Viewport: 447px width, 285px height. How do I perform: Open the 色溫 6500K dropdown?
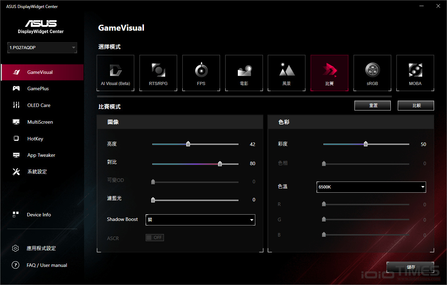371,187
